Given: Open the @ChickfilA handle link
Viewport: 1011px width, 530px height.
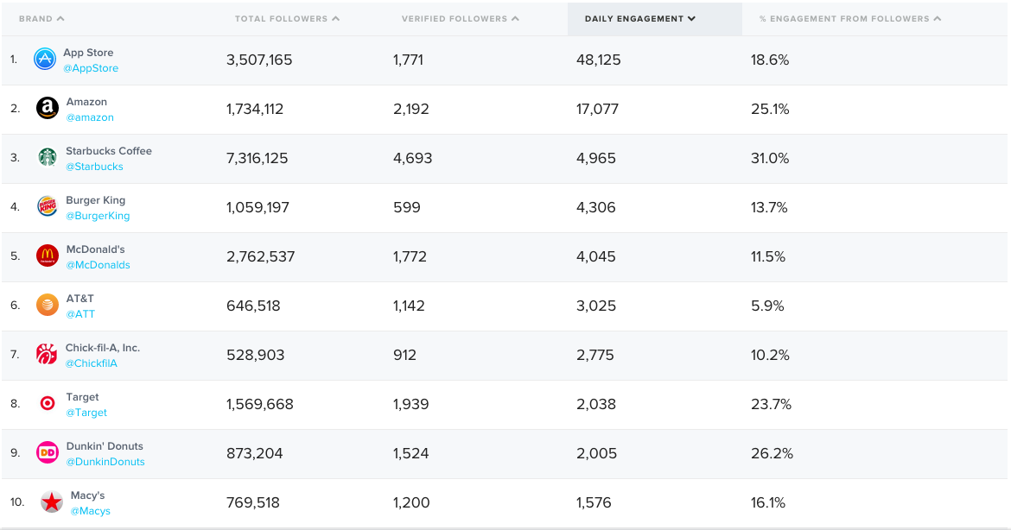Looking at the screenshot, I should 92,363.
